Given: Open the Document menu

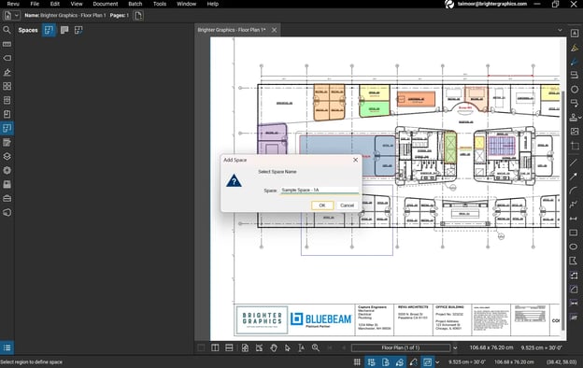Looking at the screenshot, I should tap(106, 4).
